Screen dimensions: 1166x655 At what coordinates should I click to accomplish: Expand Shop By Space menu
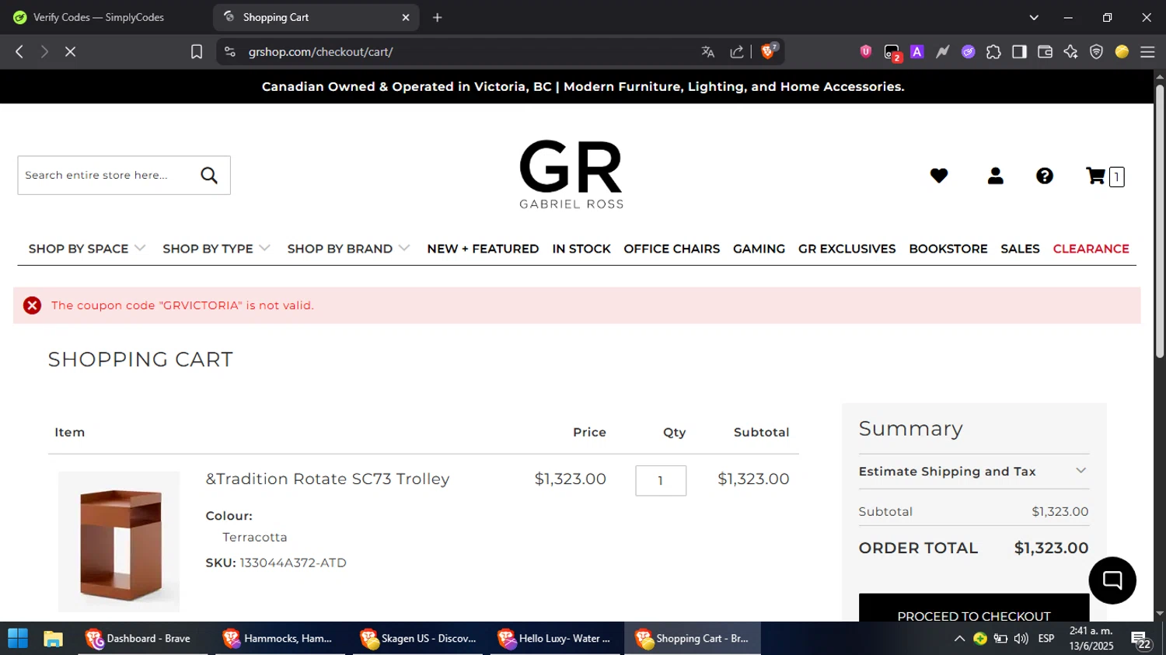tap(87, 249)
